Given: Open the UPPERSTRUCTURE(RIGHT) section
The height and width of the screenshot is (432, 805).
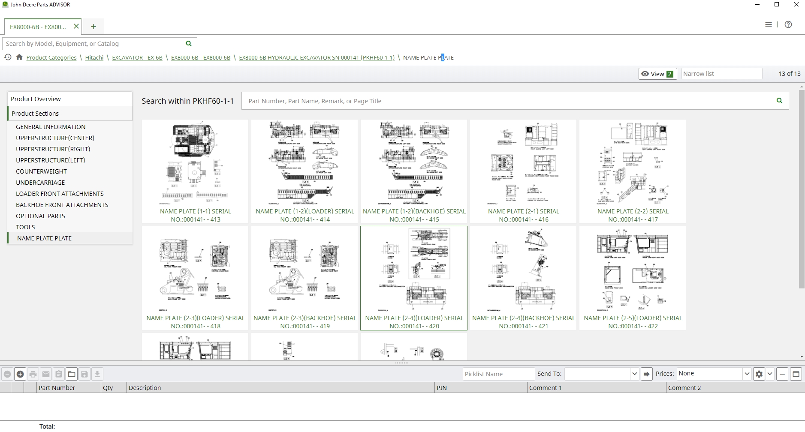Looking at the screenshot, I should (x=53, y=149).
